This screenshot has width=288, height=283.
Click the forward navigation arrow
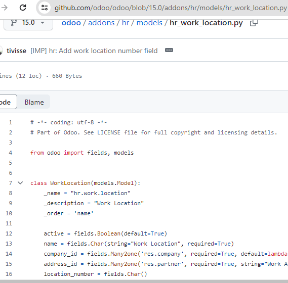point(4,8)
